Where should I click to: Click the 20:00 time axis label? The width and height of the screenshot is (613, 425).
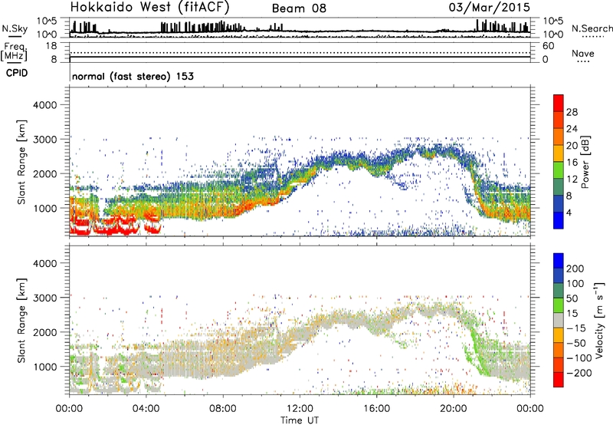click(454, 409)
